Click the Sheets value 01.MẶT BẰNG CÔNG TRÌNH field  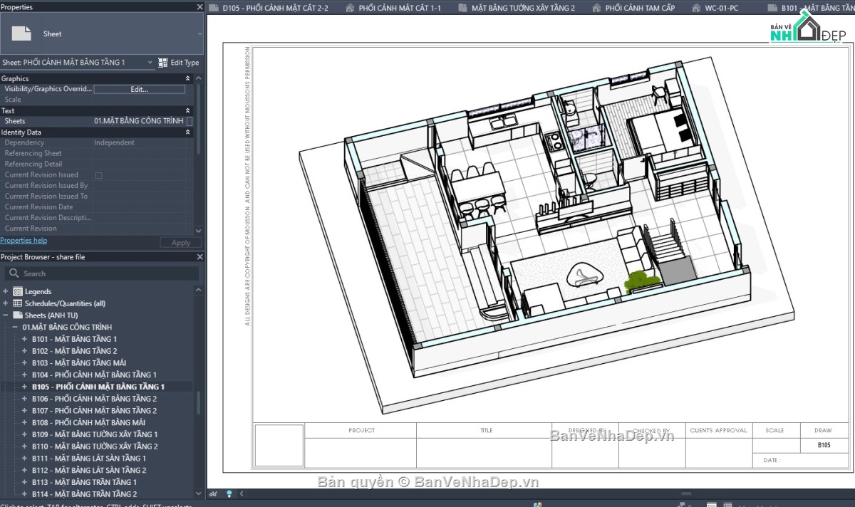click(x=139, y=122)
